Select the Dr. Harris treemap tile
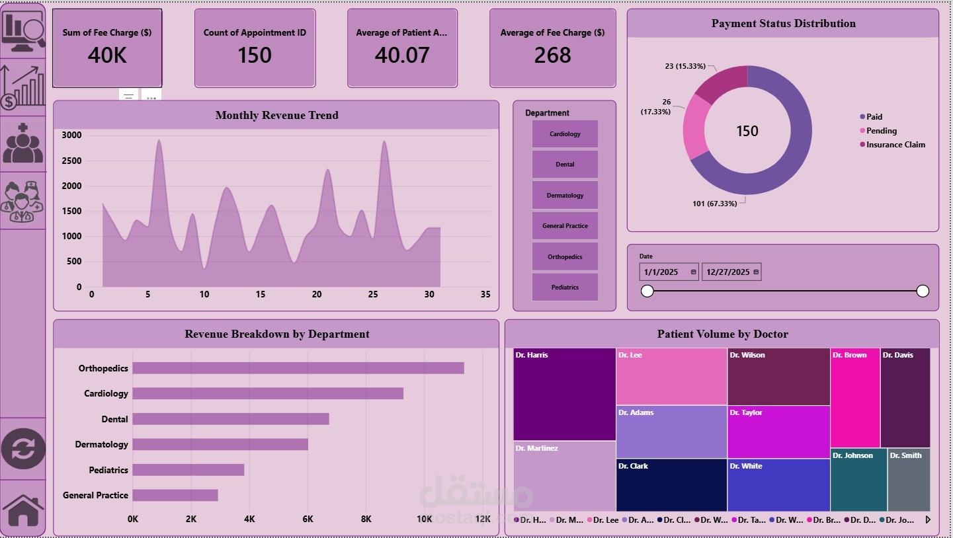The image size is (953, 538). coord(564,395)
